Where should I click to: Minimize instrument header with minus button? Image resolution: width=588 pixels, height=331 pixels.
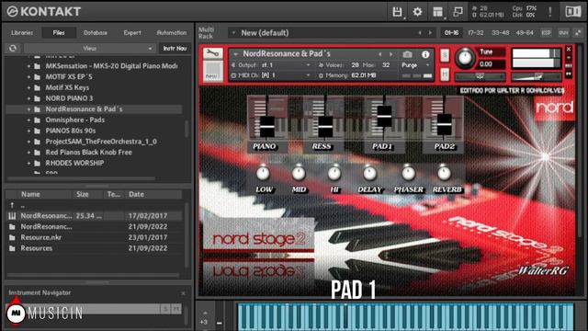point(569,57)
